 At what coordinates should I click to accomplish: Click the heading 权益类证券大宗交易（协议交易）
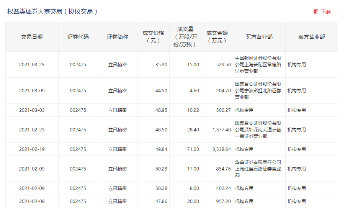52,11
